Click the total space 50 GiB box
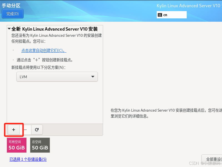This screenshot has width=222, height=167. click(x=40, y=145)
